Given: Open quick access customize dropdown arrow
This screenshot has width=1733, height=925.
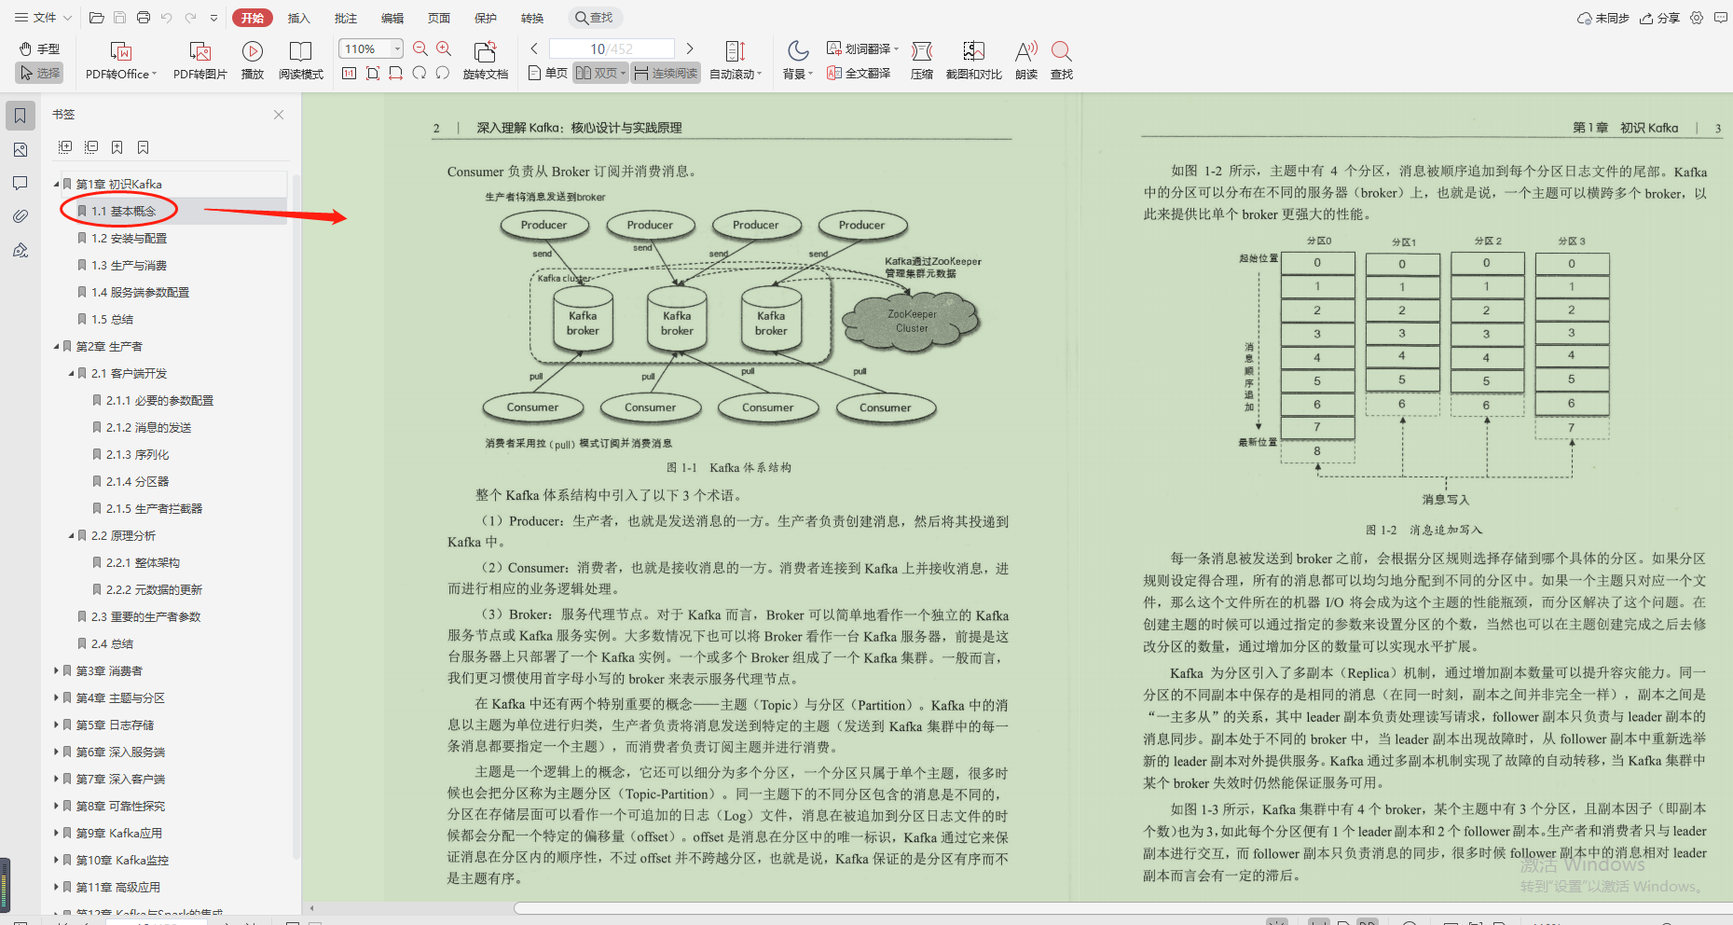Looking at the screenshot, I should point(213,18).
